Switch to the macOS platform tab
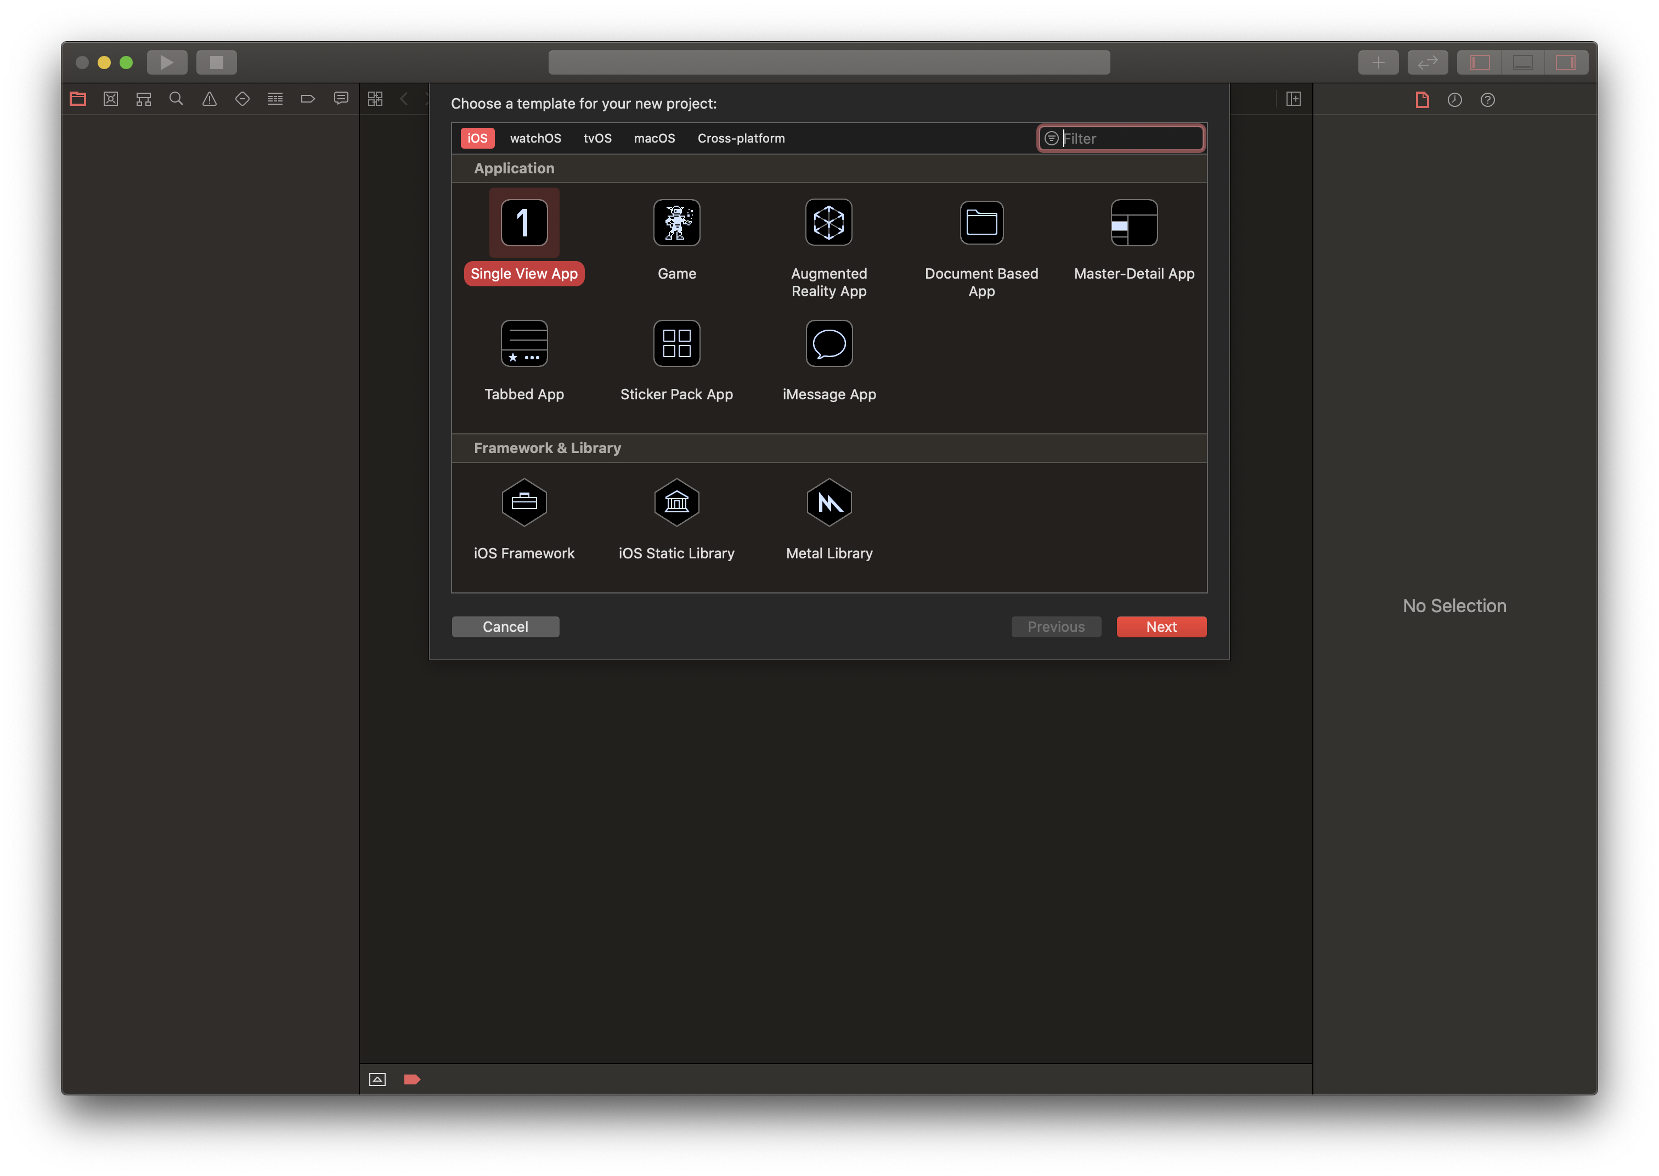This screenshot has height=1176, width=1659. pos(654,138)
